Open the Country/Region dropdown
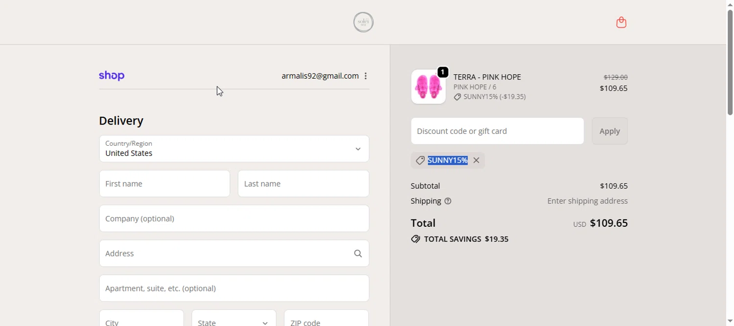Viewport: 734px width, 326px height. click(234, 149)
